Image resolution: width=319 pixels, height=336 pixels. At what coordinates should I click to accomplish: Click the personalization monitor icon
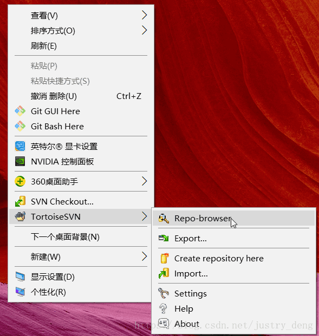(x=20, y=292)
